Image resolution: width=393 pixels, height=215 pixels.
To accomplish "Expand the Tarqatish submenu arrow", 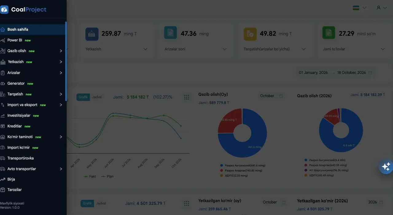I will click(61, 94).
